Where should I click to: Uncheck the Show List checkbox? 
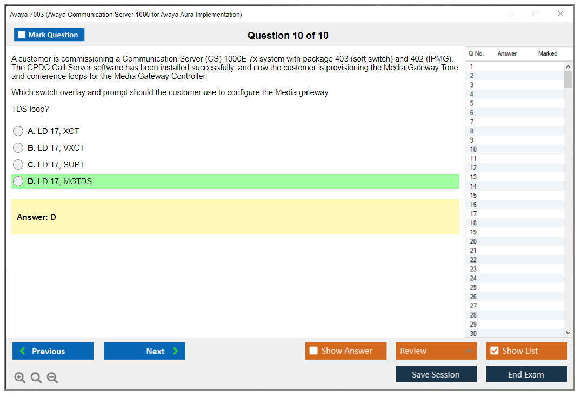coord(494,351)
